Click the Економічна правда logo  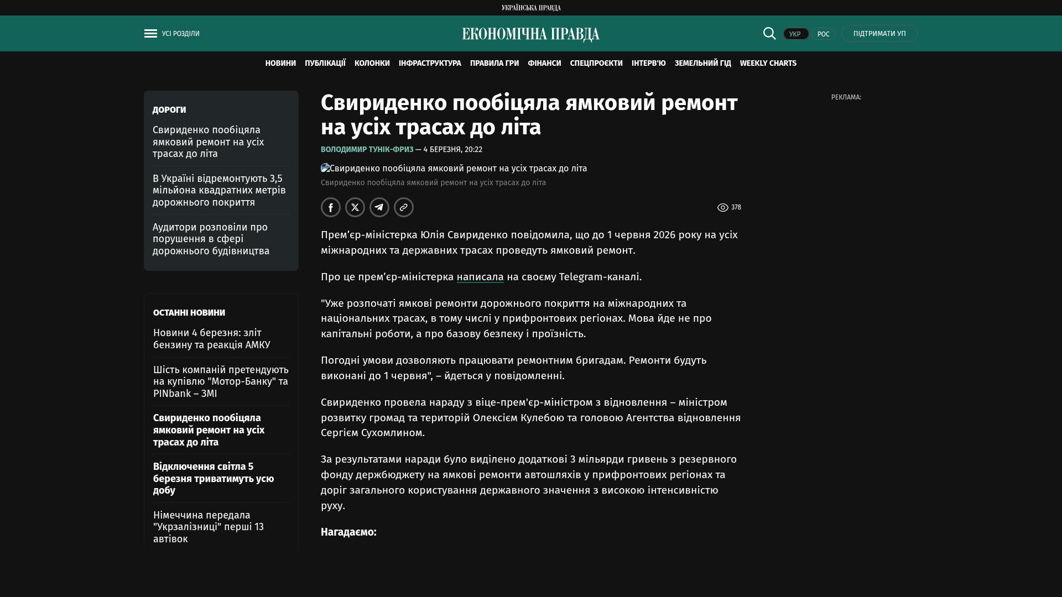pos(530,34)
